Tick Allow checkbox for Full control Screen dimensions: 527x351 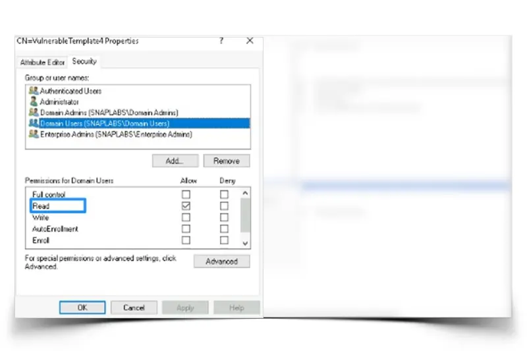click(186, 194)
